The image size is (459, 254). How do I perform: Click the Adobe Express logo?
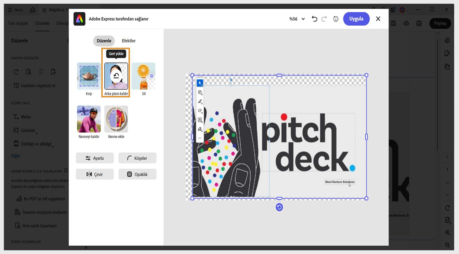pyautogui.click(x=79, y=19)
